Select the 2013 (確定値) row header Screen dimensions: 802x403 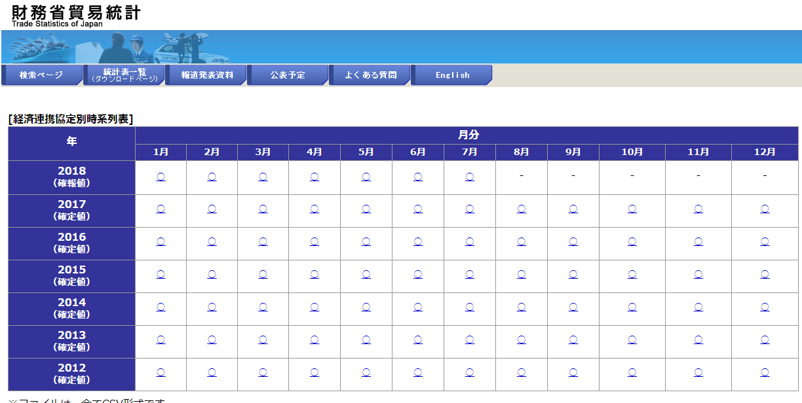coord(71,342)
